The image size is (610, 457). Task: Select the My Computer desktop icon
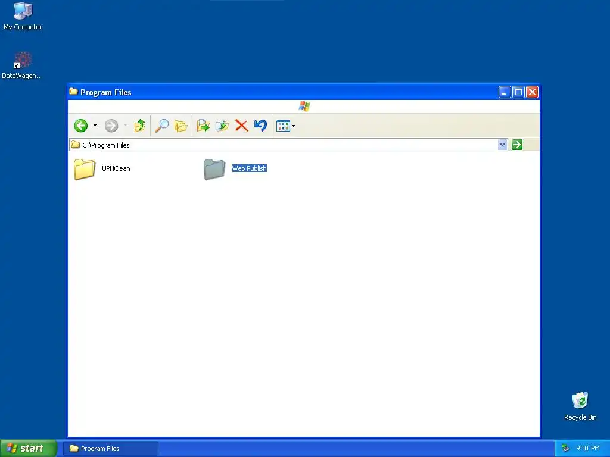pyautogui.click(x=23, y=16)
